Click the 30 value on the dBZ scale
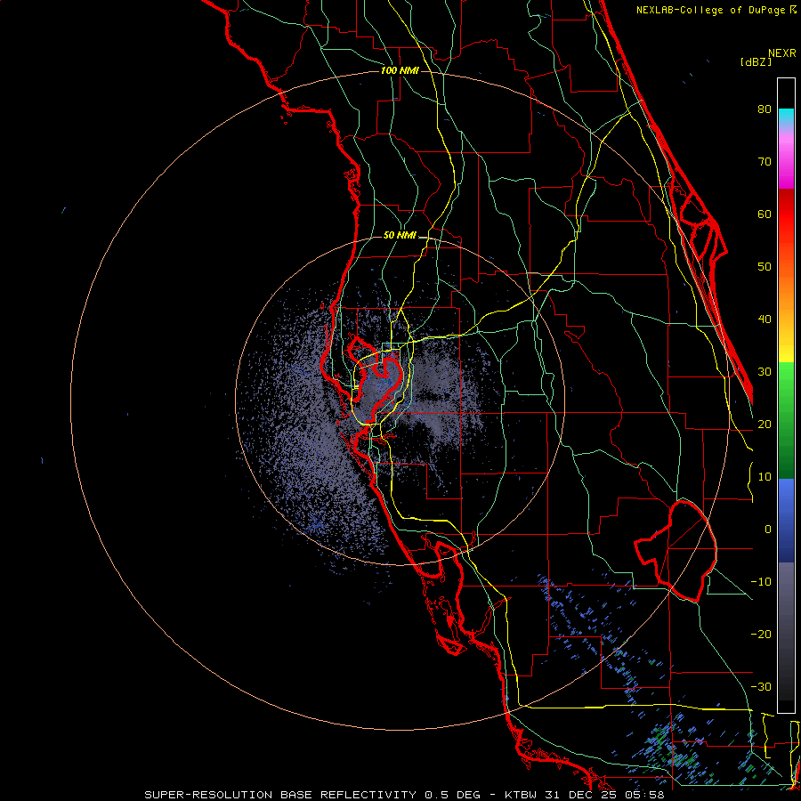This screenshot has height=801, width=801. click(x=765, y=372)
